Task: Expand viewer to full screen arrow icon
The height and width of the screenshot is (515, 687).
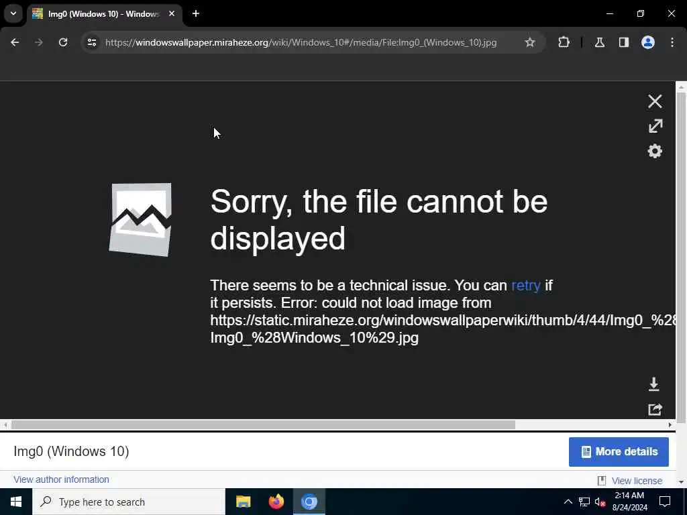Action: click(x=655, y=126)
